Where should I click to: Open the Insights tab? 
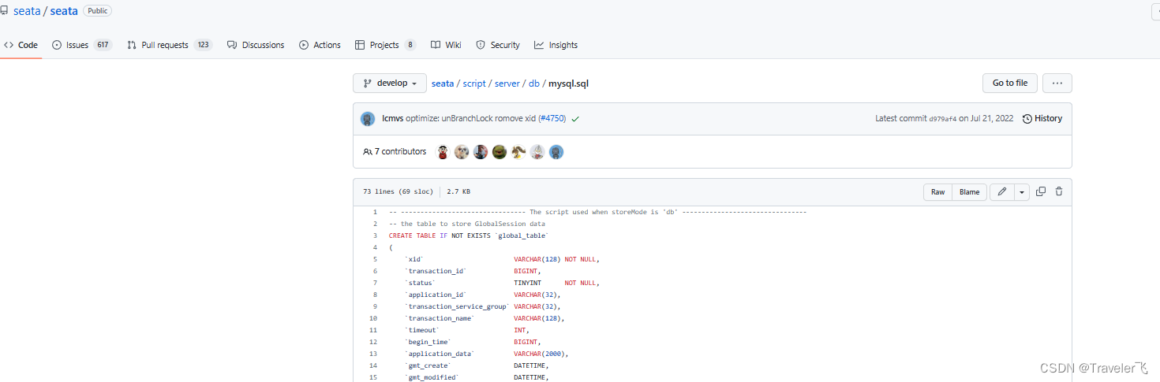click(556, 45)
